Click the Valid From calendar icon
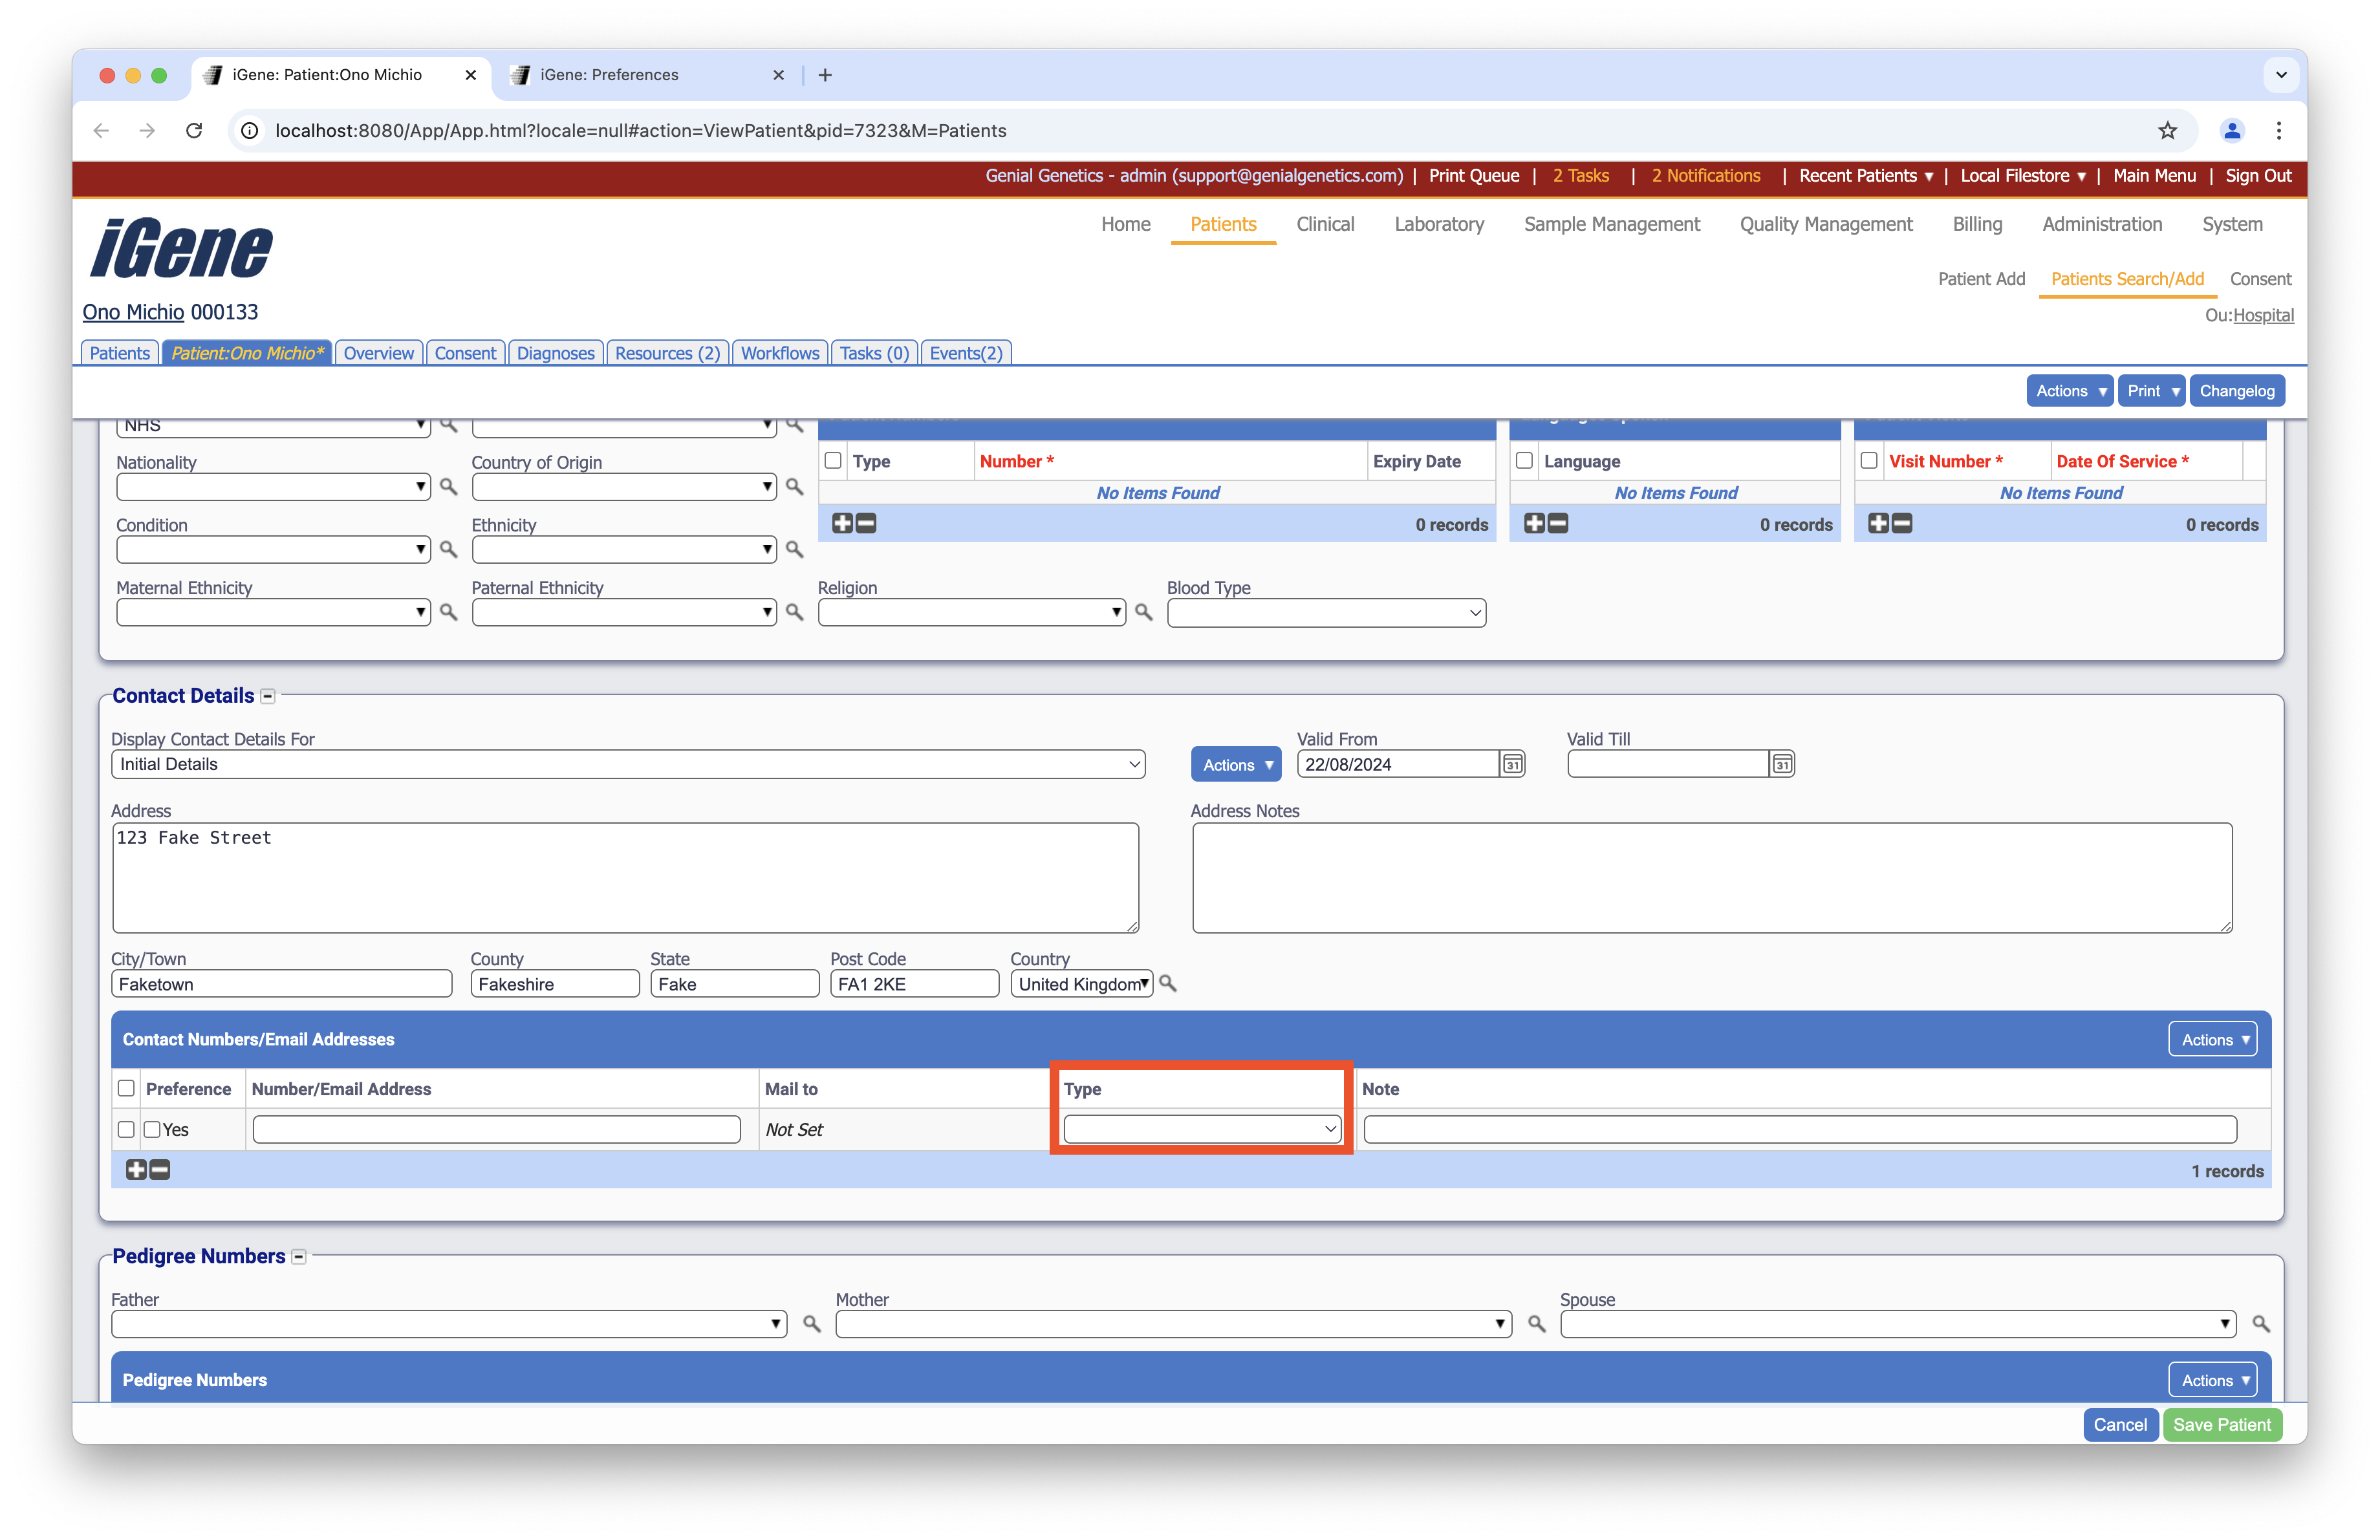 click(x=1512, y=764)
